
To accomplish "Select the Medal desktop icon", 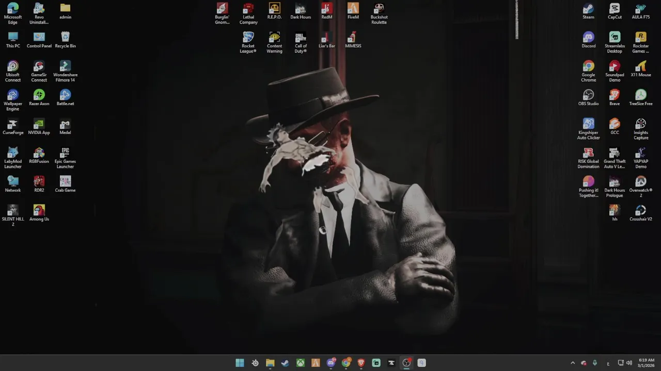I will 65,126.
